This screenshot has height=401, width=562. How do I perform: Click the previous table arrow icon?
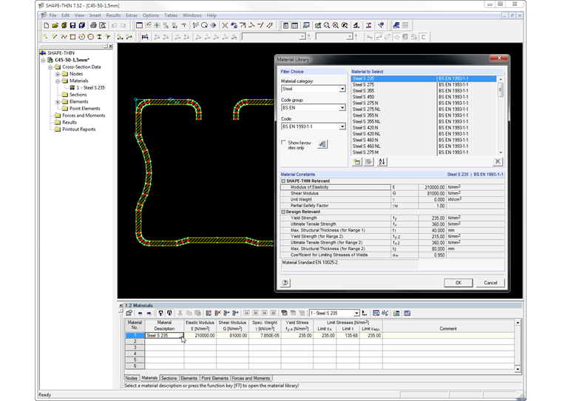point(140,313)
